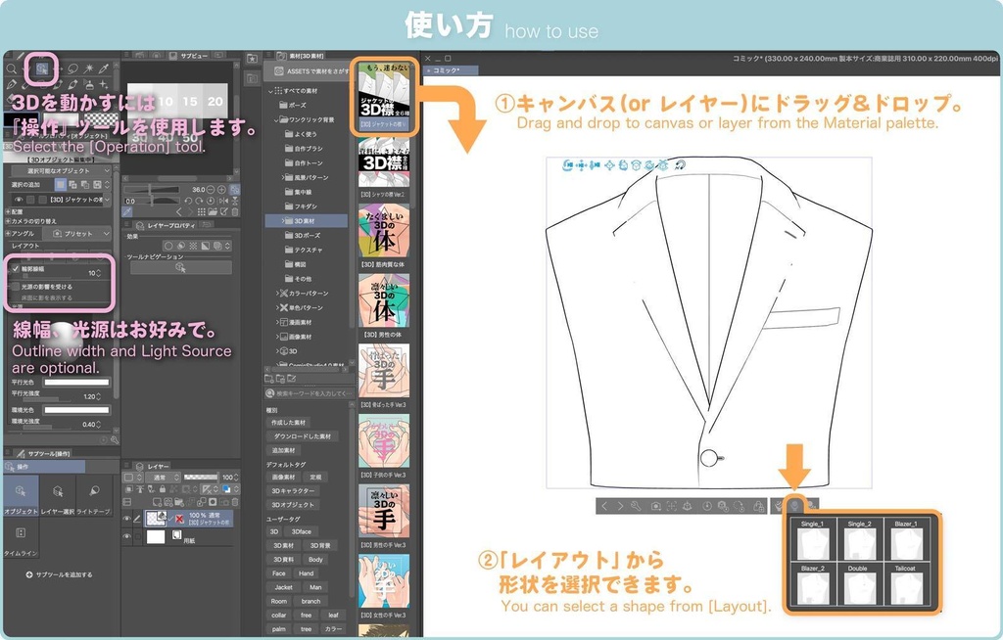Select the Operation tool in the tool palette

42,69
